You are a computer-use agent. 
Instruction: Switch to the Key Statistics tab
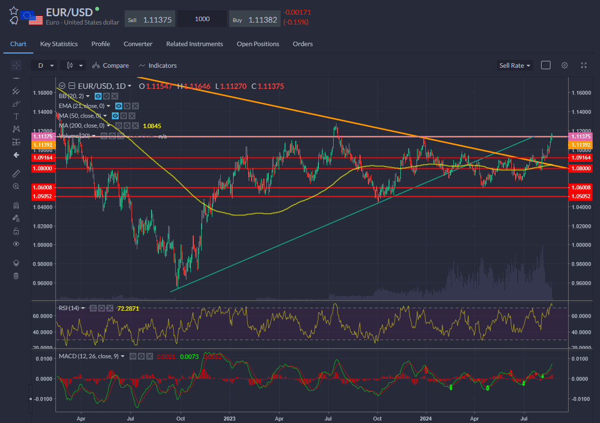click(58, 44)
